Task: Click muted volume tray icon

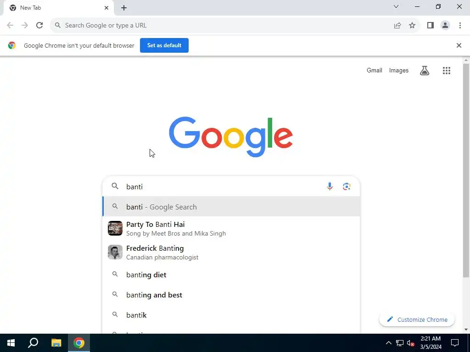Action: [x=410, y=343]
